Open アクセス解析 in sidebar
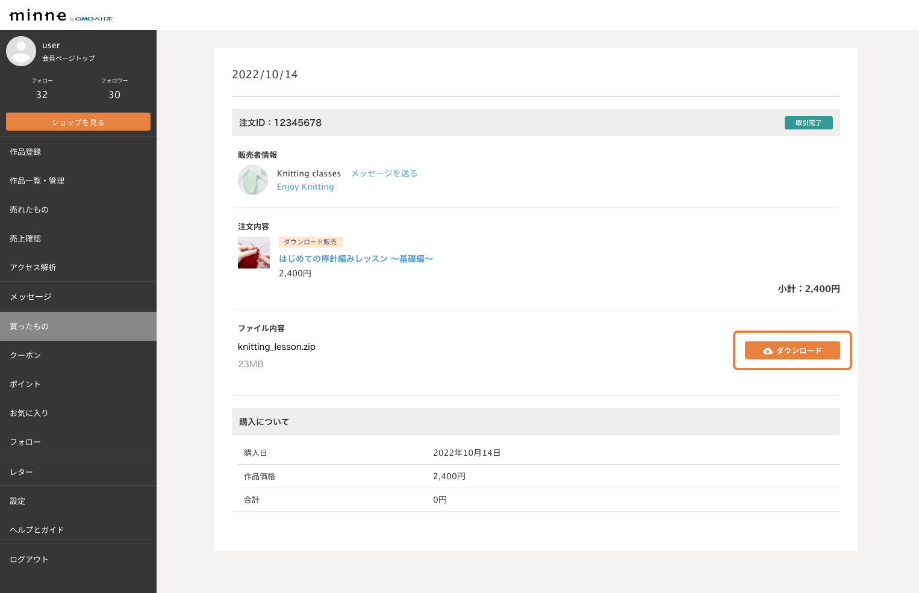Image resolution: width=919 pixels, height=593 pixels. tap(33, 267)
